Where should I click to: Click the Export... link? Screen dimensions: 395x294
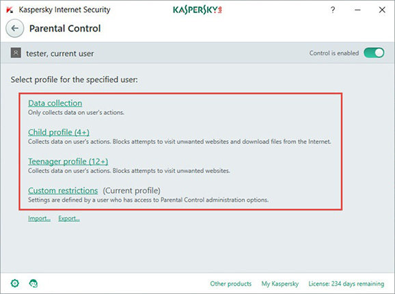(x=69, y=218)
